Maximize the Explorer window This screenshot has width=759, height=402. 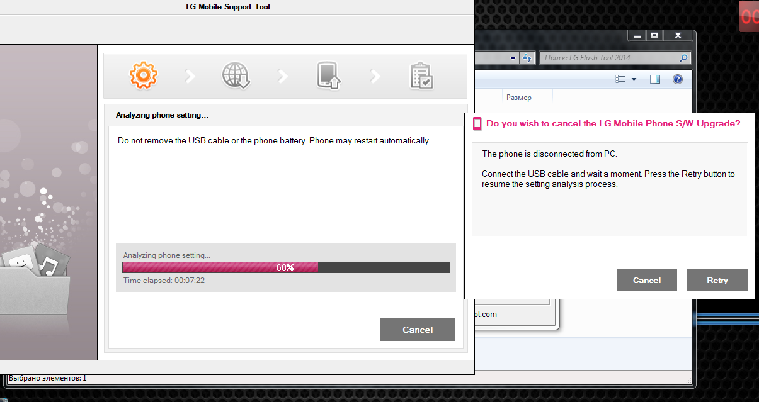pos(654,35)
